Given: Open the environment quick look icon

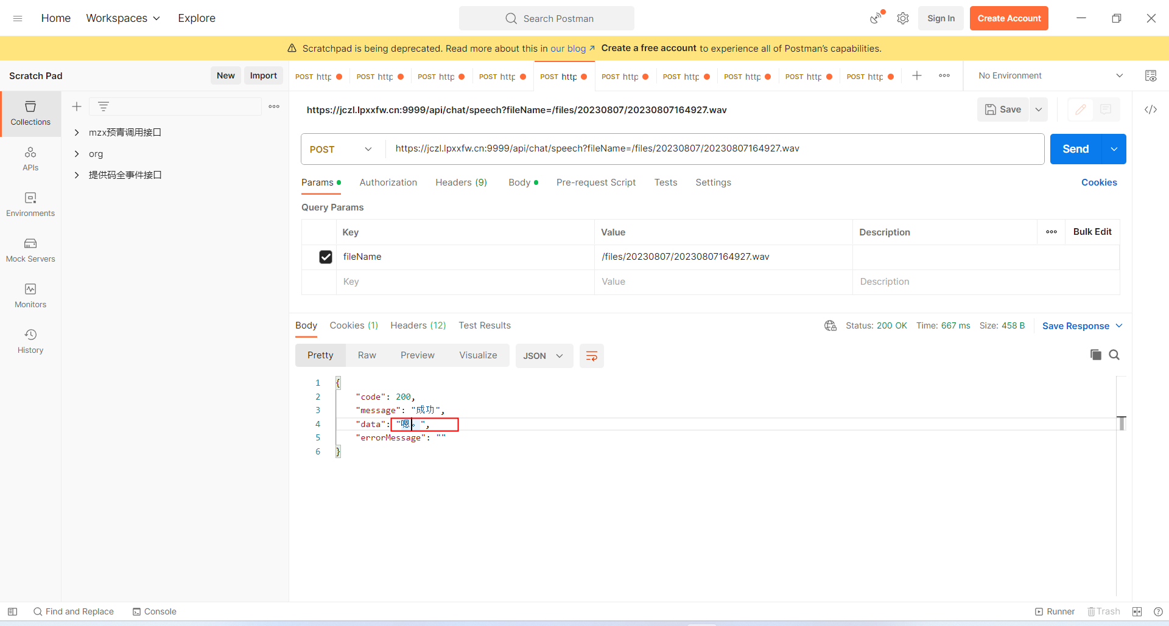Looking at the screenshot, I should click(x=1151, y=75).
